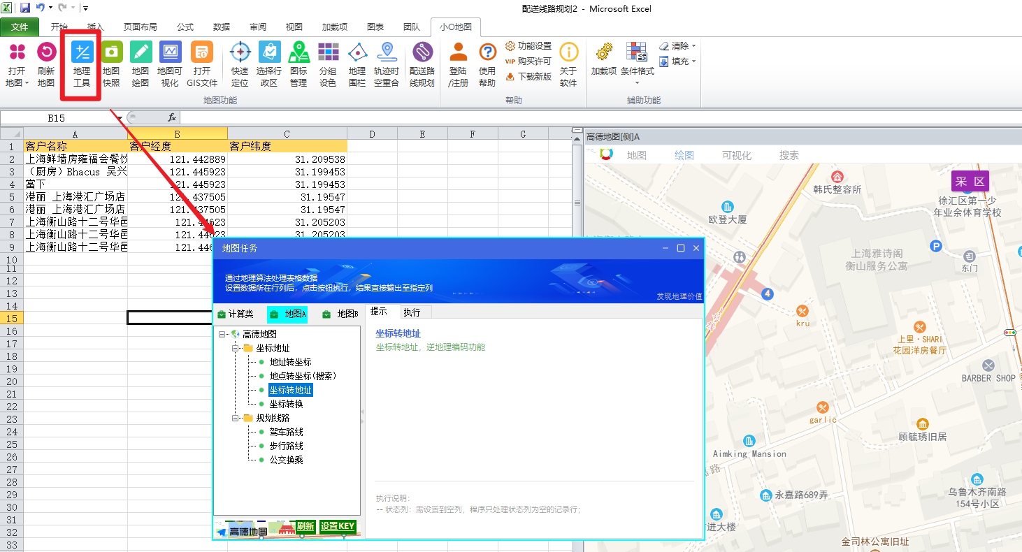
Task: Switch to the 团队 ribbon tab
Action: (412, 27)
